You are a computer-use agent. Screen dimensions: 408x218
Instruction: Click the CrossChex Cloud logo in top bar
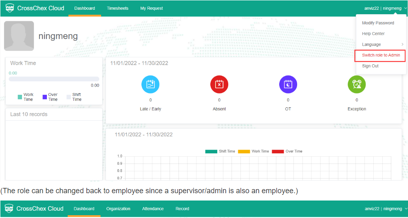click(35, 8)
